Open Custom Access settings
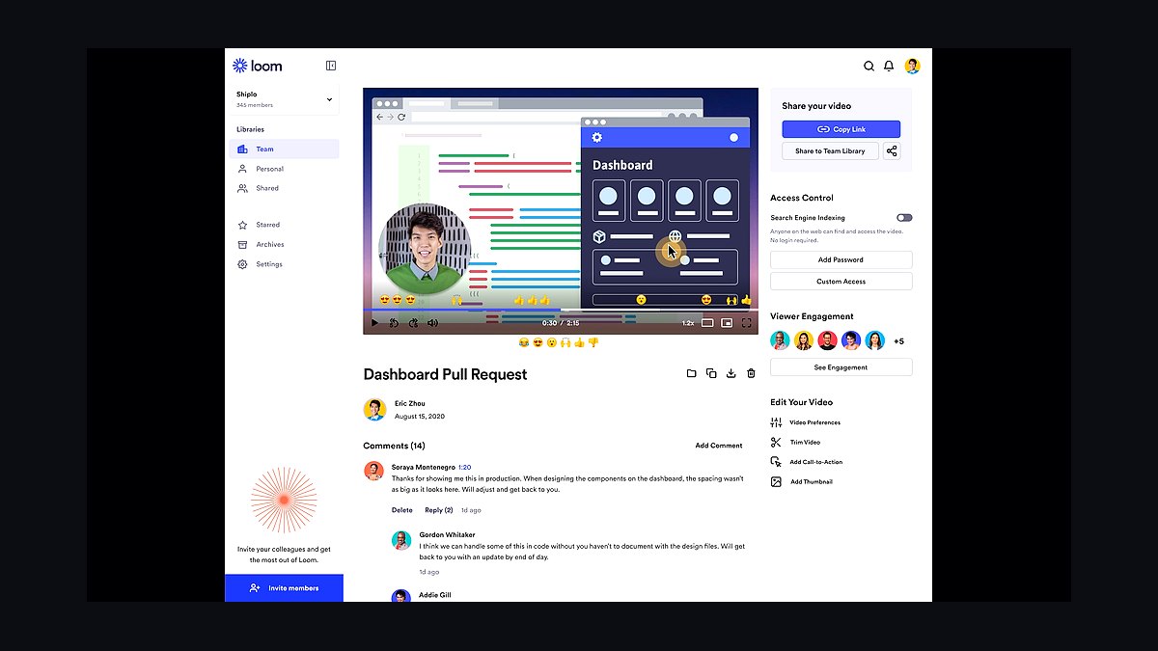 [841, 282]
